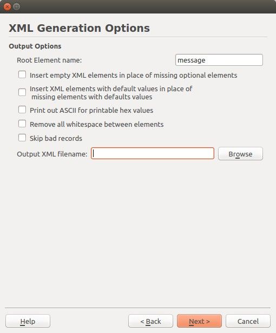Click the 'missing elements with defaults values' text line
Screen dimensions: 276x333
[x=92, y=97]
